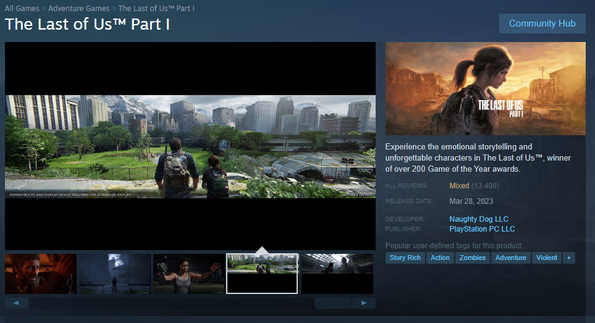The width and height of the screenshot is (595, 323).
Task: Select the Violent tag
Action: (546, 258)
